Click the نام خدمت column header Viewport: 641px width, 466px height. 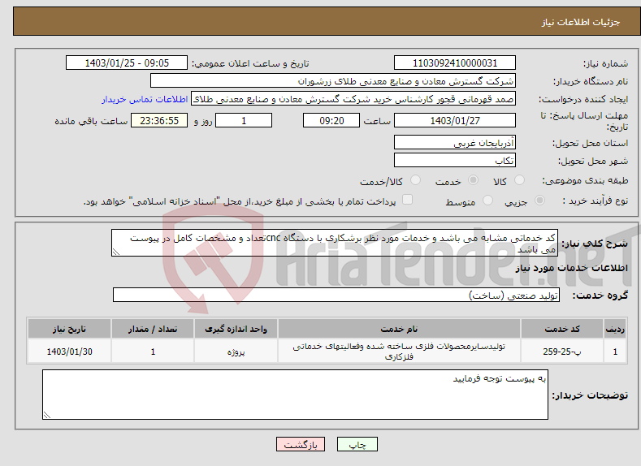pos(399,329)
